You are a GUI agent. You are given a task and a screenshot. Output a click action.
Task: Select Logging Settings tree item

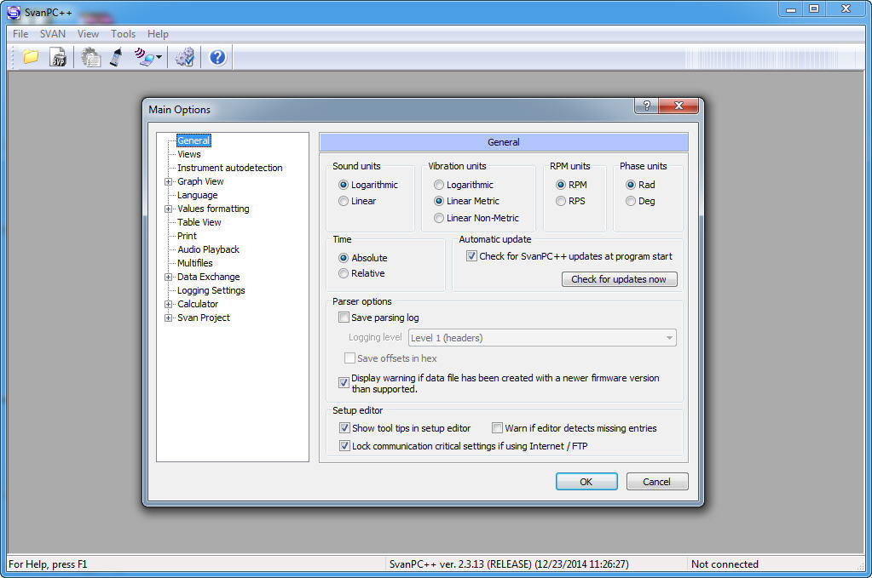tap(211, 290)
